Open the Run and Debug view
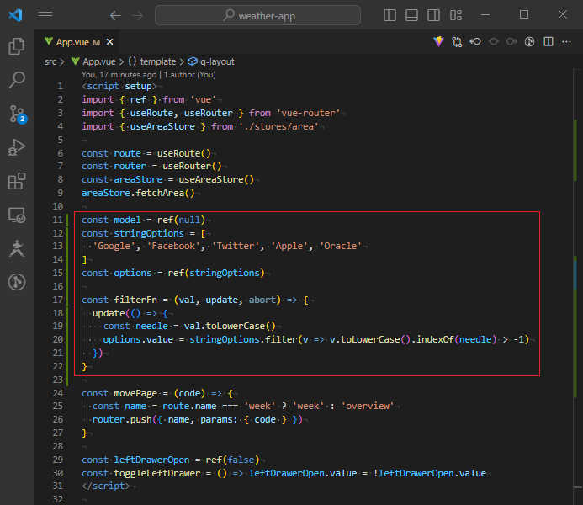The height and width of the screenshot is (505, 583). click(16, 147)
